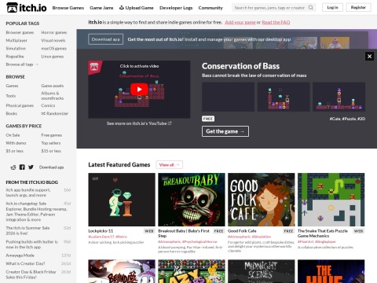Open Linux games tag
377x283 pixels.
coord(52,57)
